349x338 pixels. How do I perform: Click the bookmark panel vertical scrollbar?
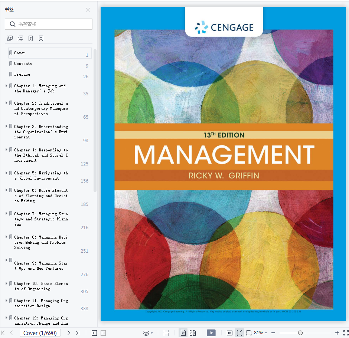(95, 120)
